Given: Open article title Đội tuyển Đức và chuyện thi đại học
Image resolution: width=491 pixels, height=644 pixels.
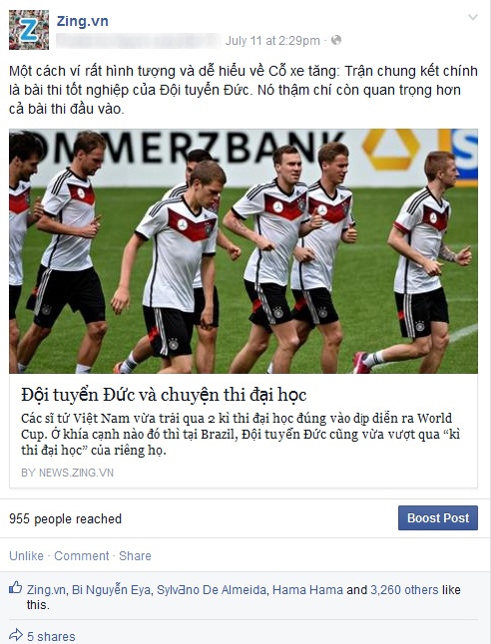Looking at the screenshot, I should tap(164, 395).
